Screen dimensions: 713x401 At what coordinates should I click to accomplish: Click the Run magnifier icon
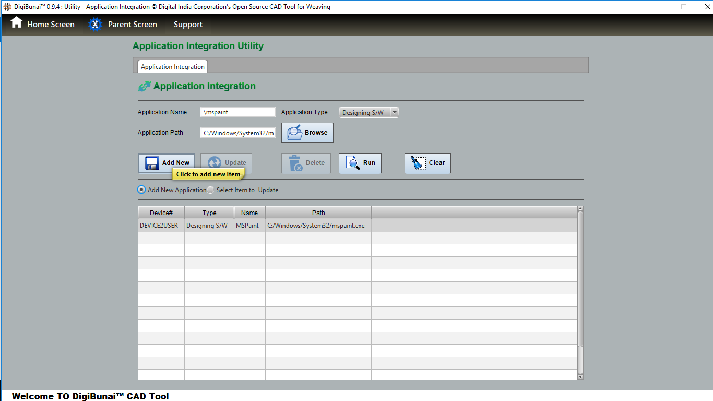point(352,163)
